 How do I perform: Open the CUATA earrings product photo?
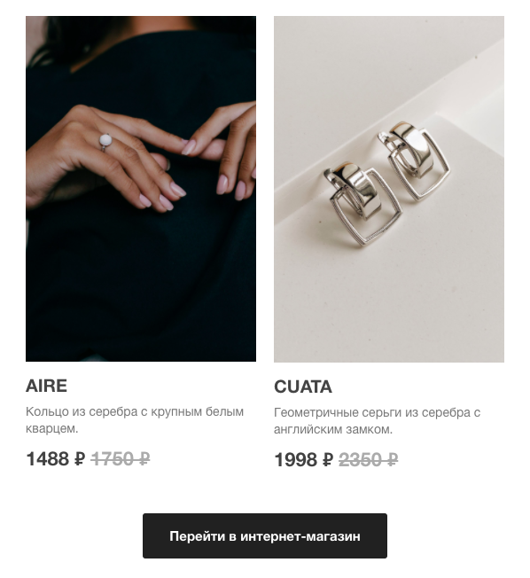point(389,189)
